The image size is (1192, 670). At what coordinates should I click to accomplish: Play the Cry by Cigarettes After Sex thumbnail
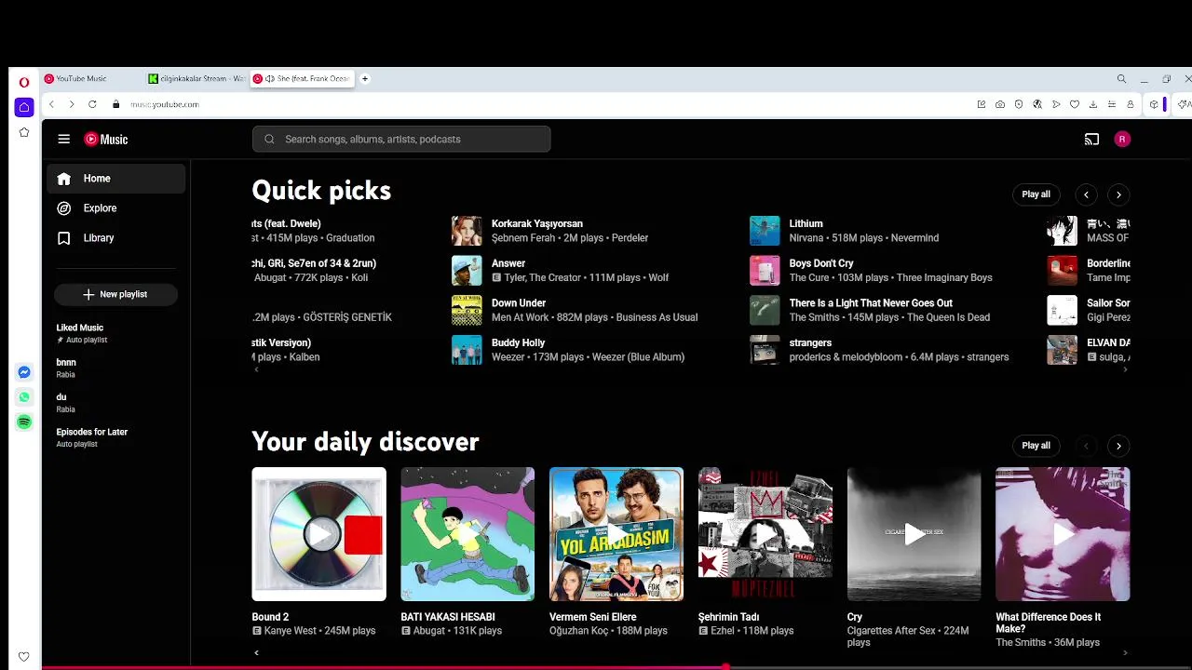(914, 534)
